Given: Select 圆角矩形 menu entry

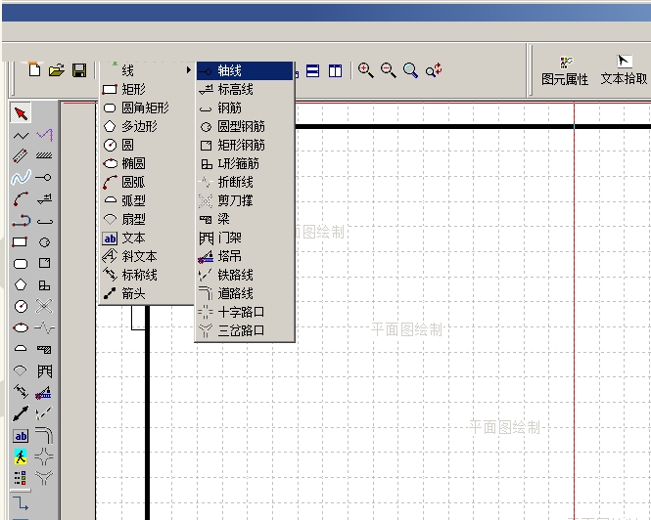Looking at the screenshot, I should (x=145, y=108).
